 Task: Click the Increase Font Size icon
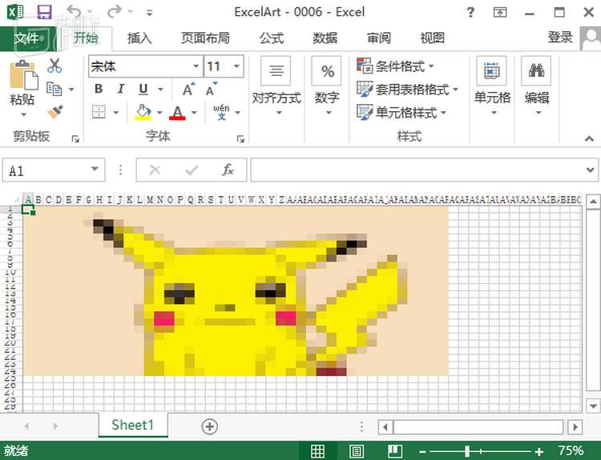[x=188, y=90]
